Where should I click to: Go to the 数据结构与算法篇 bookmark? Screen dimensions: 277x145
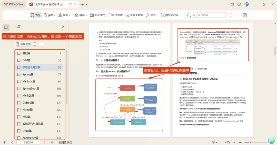39,124
